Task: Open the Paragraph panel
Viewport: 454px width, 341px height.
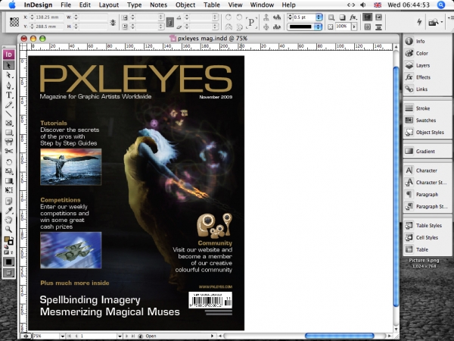Action: point(428,194)
